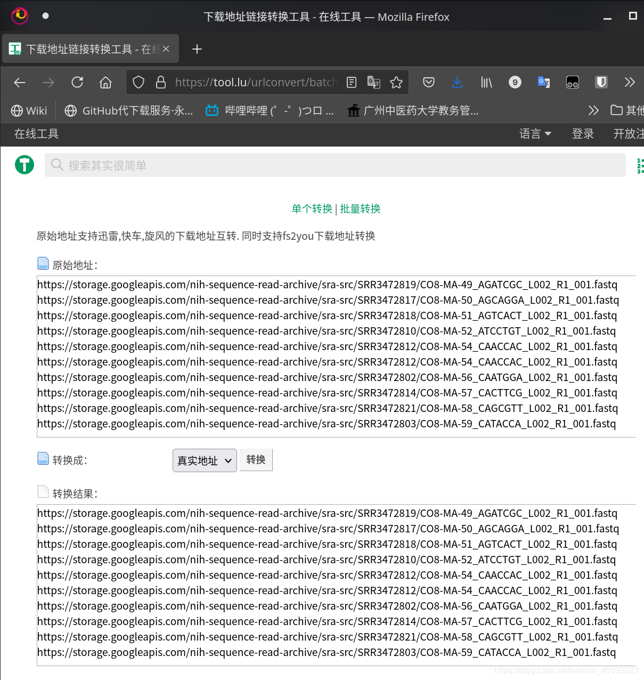The image size is (644, 680).
Task: Click the 转换 button
Action: coord(256,459)
